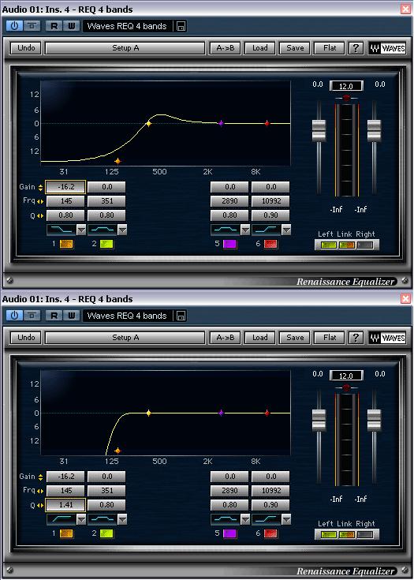Screen dimensions: 414x580
Task: Click the preset save disk icon in upper window
Action: pos(181,26)
